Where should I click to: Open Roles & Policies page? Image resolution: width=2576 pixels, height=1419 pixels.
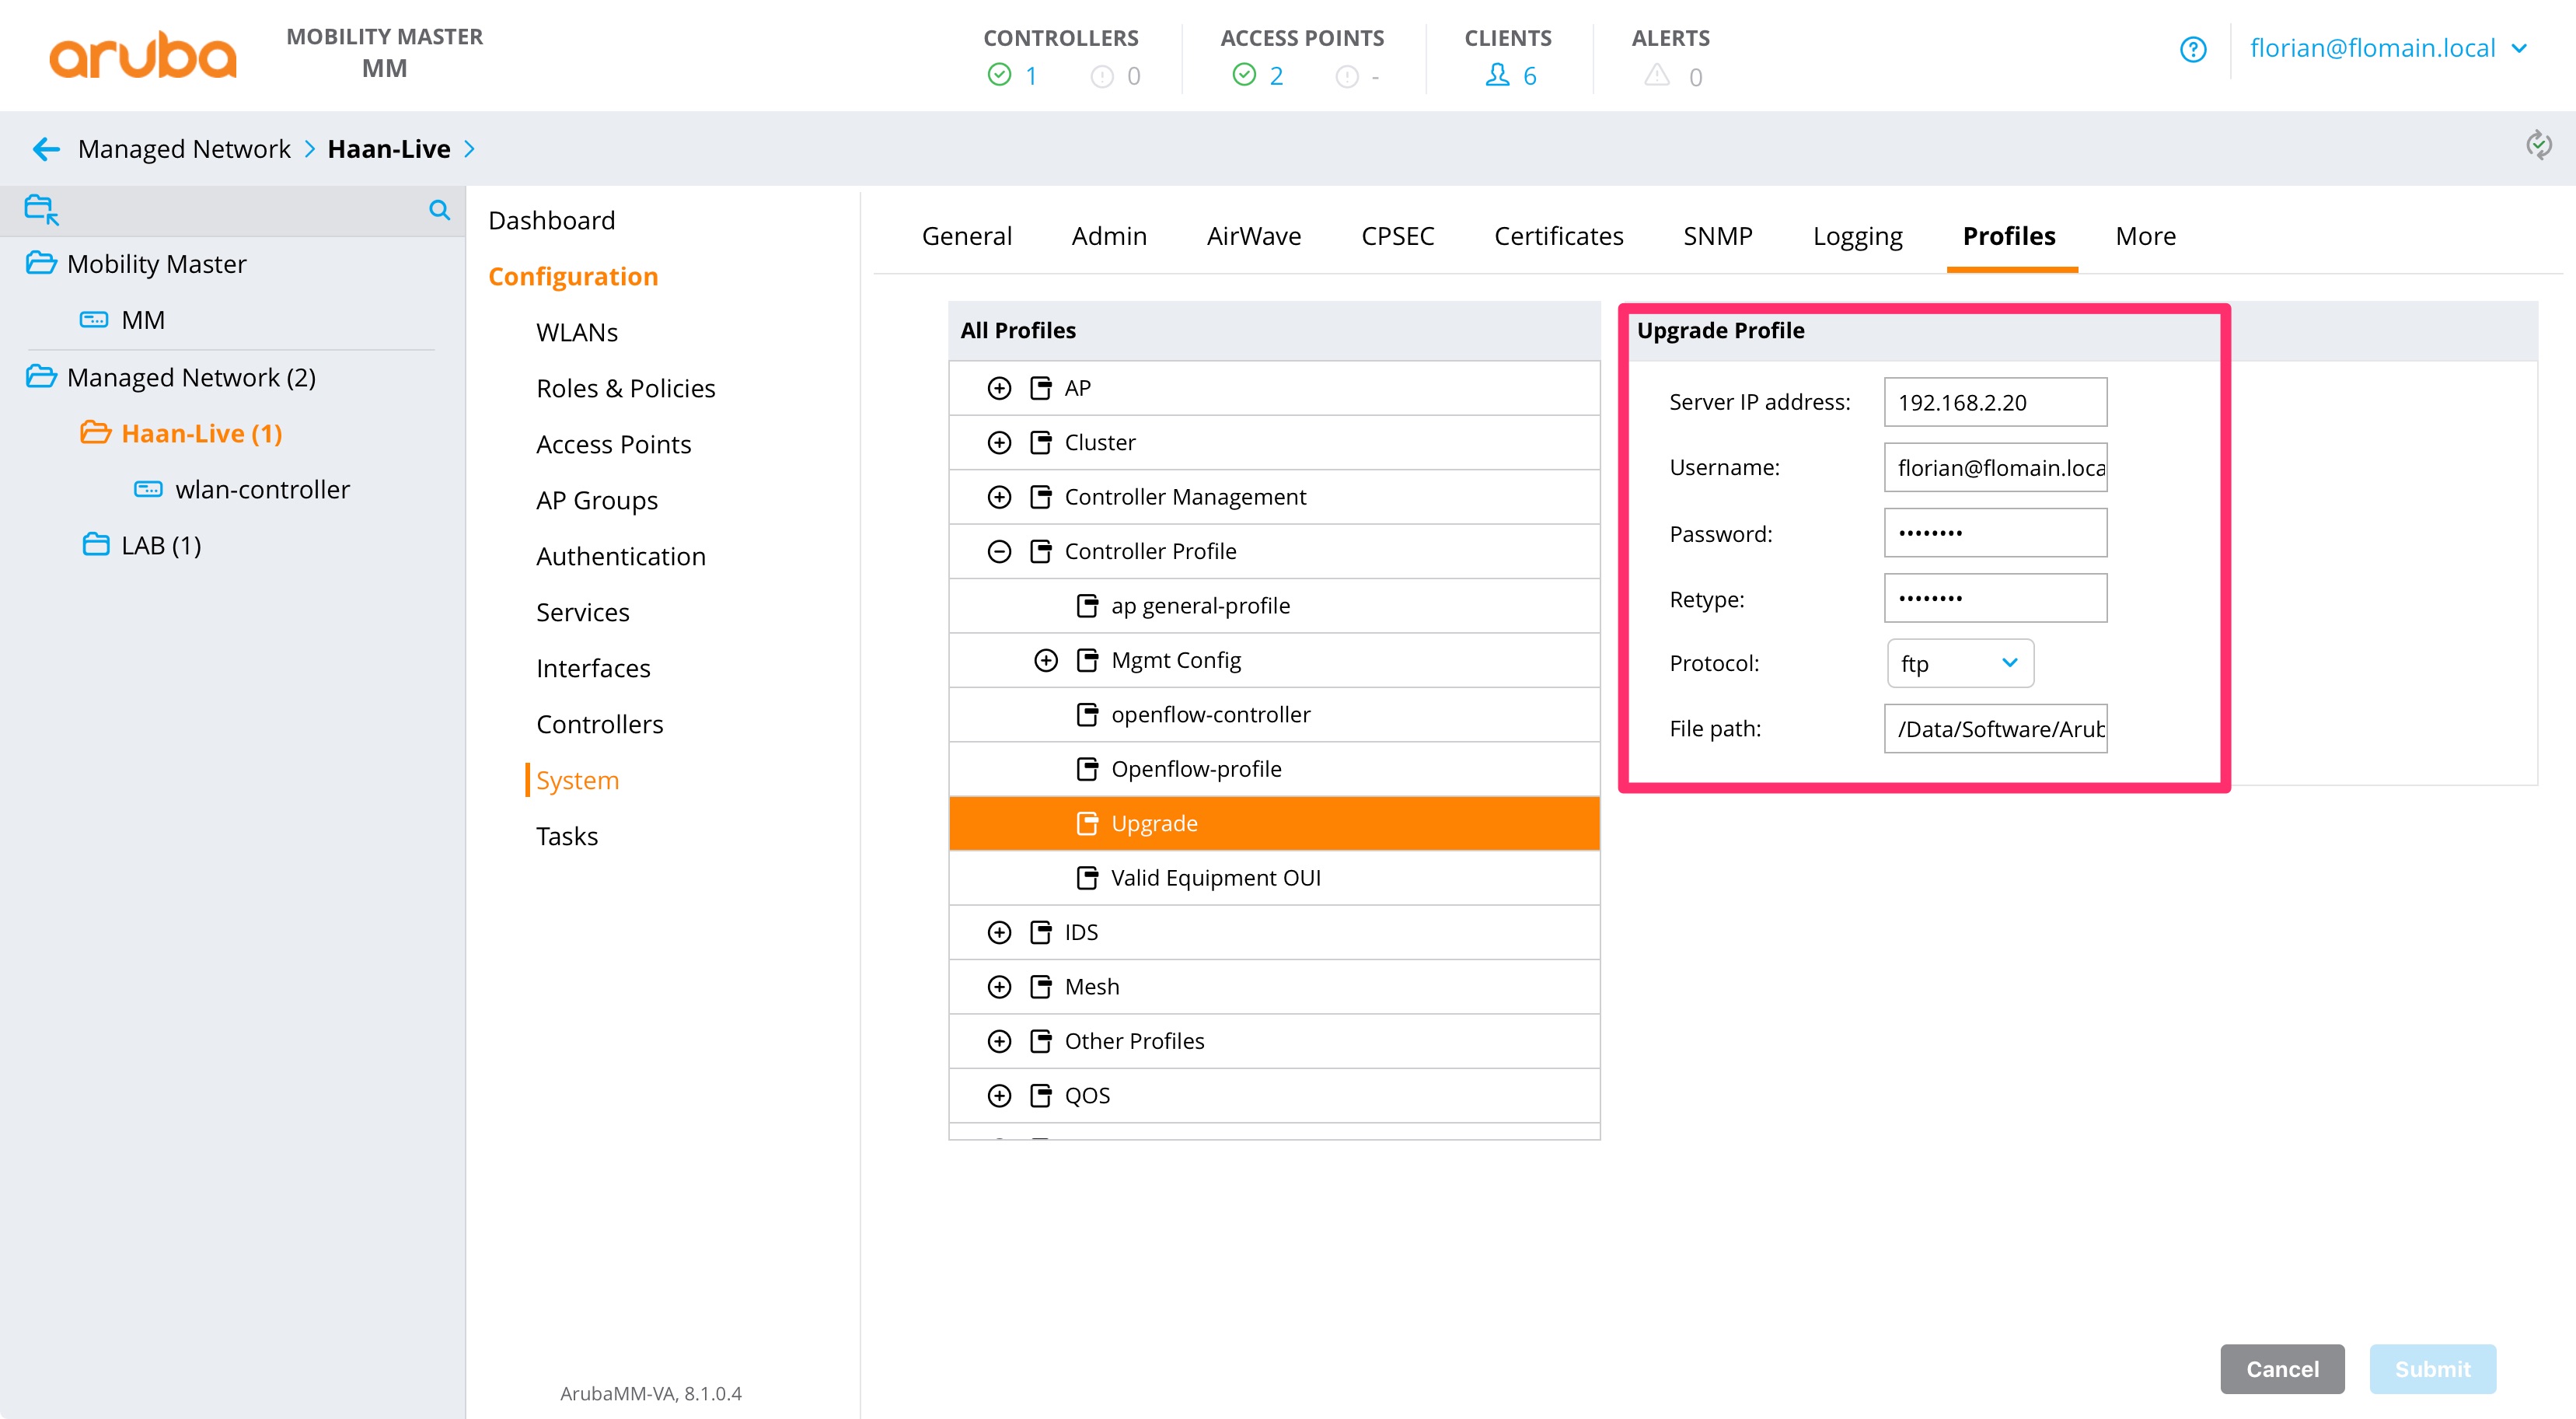pyautogui.click(x=625, y=388)
